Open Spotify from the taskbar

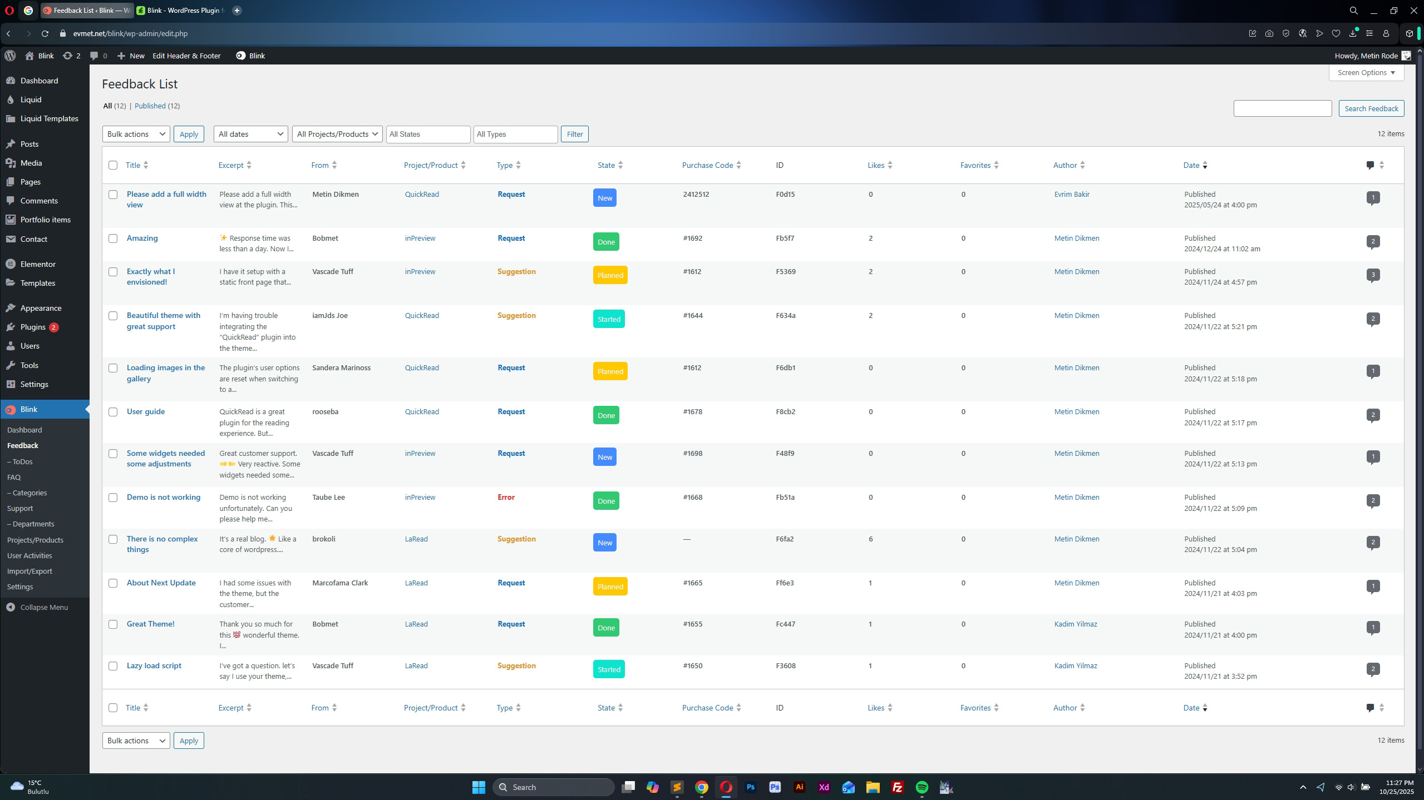point(922,787)
